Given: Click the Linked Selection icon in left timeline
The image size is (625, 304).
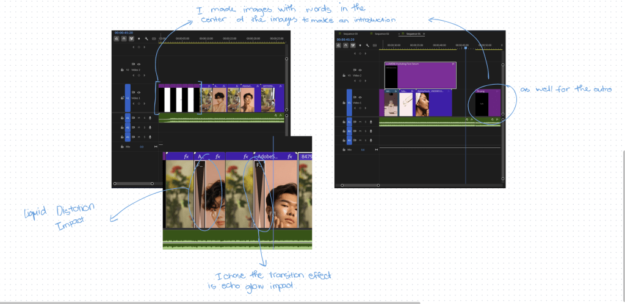Looking at the screenshot, I should tap(131, 38).
